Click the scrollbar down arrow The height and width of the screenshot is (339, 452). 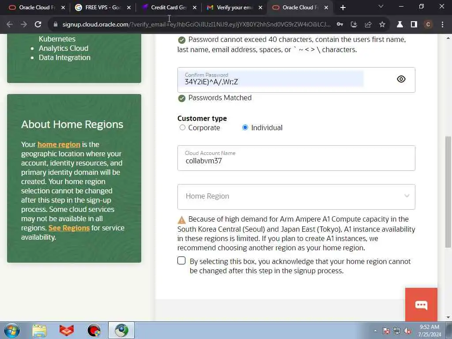tap(448, 317)
